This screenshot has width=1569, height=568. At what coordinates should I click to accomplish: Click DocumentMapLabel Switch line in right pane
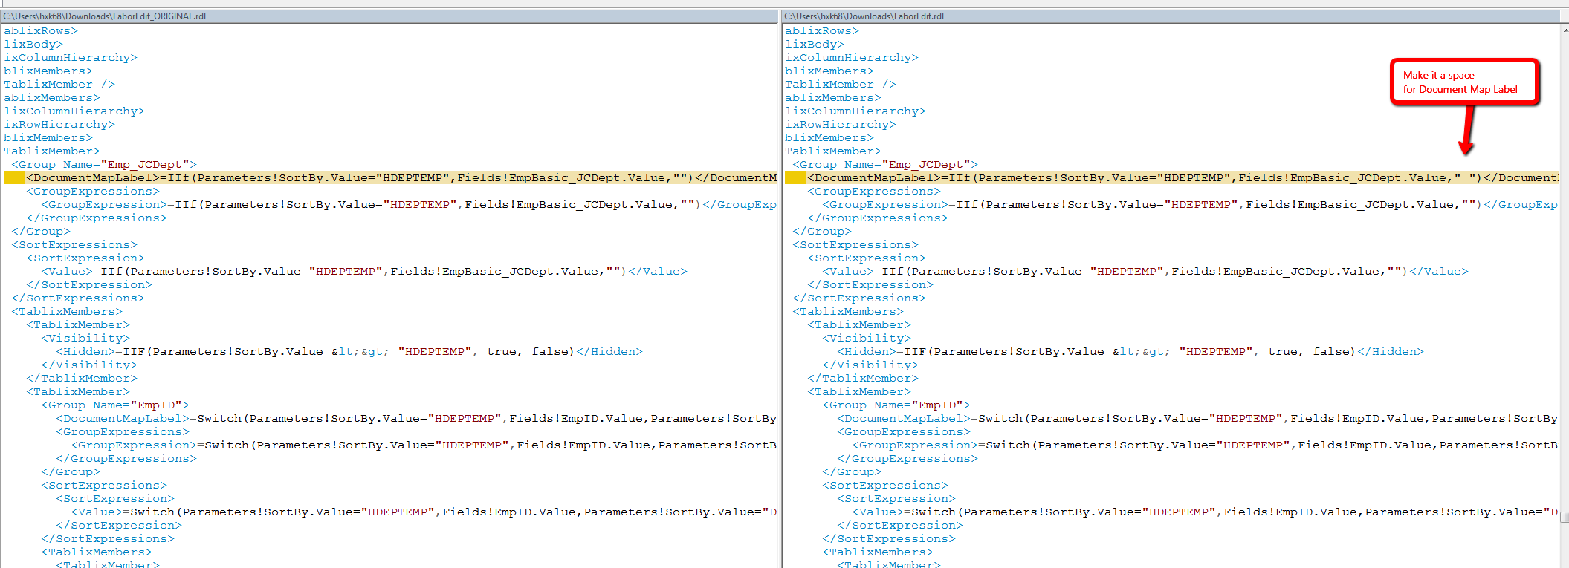coord(1198,418)
